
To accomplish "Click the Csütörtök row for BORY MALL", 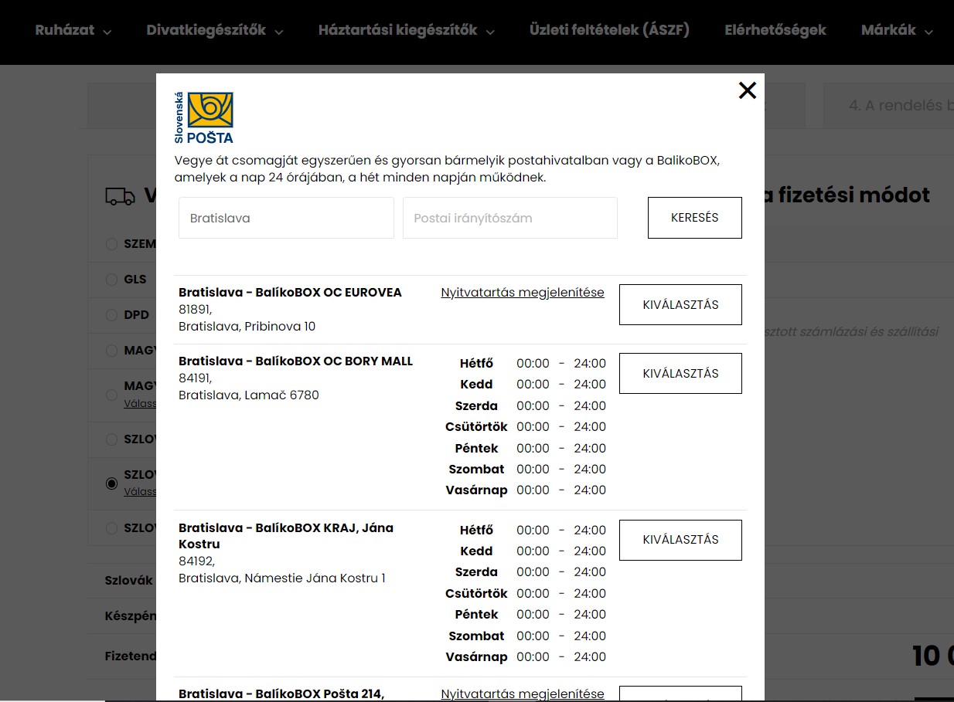I will [x=526, y=426].
